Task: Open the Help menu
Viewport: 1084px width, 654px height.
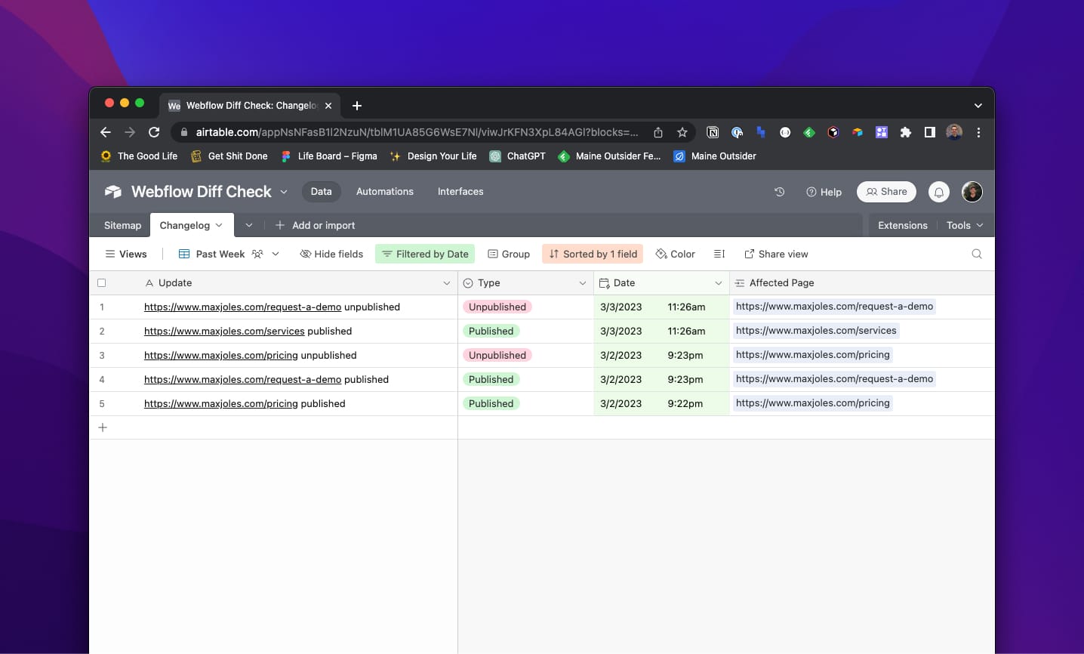Action: tap(824, 192)
